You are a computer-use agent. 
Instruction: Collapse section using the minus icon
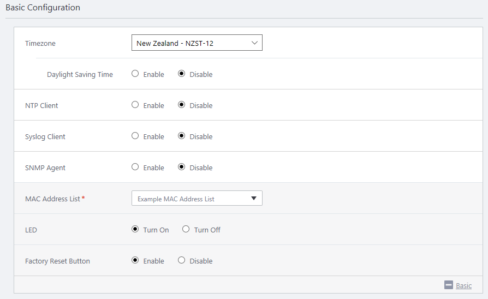point(449,285)
